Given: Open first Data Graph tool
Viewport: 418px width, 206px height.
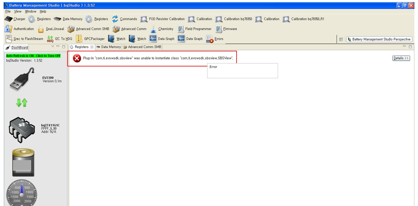Looking at the screenshot, I should click(162, 39).
